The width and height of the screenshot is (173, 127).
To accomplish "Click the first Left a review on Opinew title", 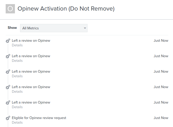I will pos(31,41).
